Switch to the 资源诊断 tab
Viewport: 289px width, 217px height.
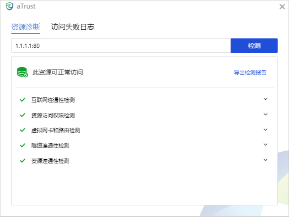point(26,27)
